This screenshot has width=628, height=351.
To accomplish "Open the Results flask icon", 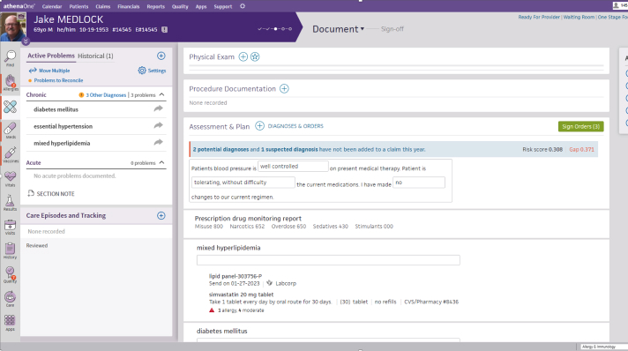I will [10, 202].
